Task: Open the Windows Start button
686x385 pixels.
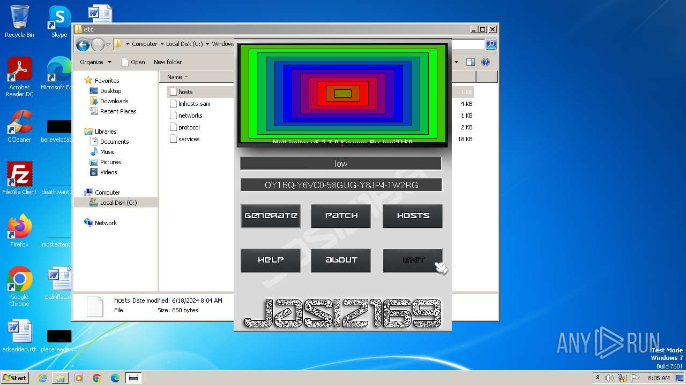Action: click(15, 378)
